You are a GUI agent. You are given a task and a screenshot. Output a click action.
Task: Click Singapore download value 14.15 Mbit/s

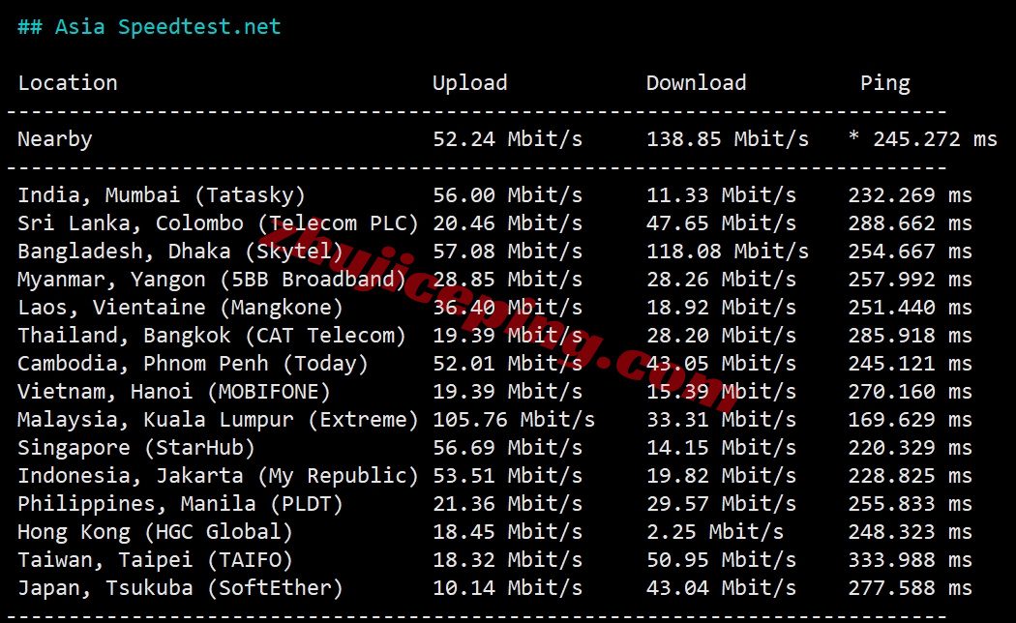pyautogui.click(x=721, y=448)
